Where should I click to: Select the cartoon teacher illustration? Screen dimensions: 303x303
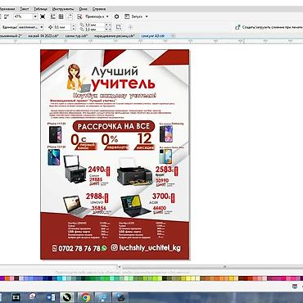pyautogui.click(x=79, y=78)
